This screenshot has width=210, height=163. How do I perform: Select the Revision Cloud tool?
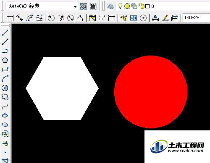(5, 97)
